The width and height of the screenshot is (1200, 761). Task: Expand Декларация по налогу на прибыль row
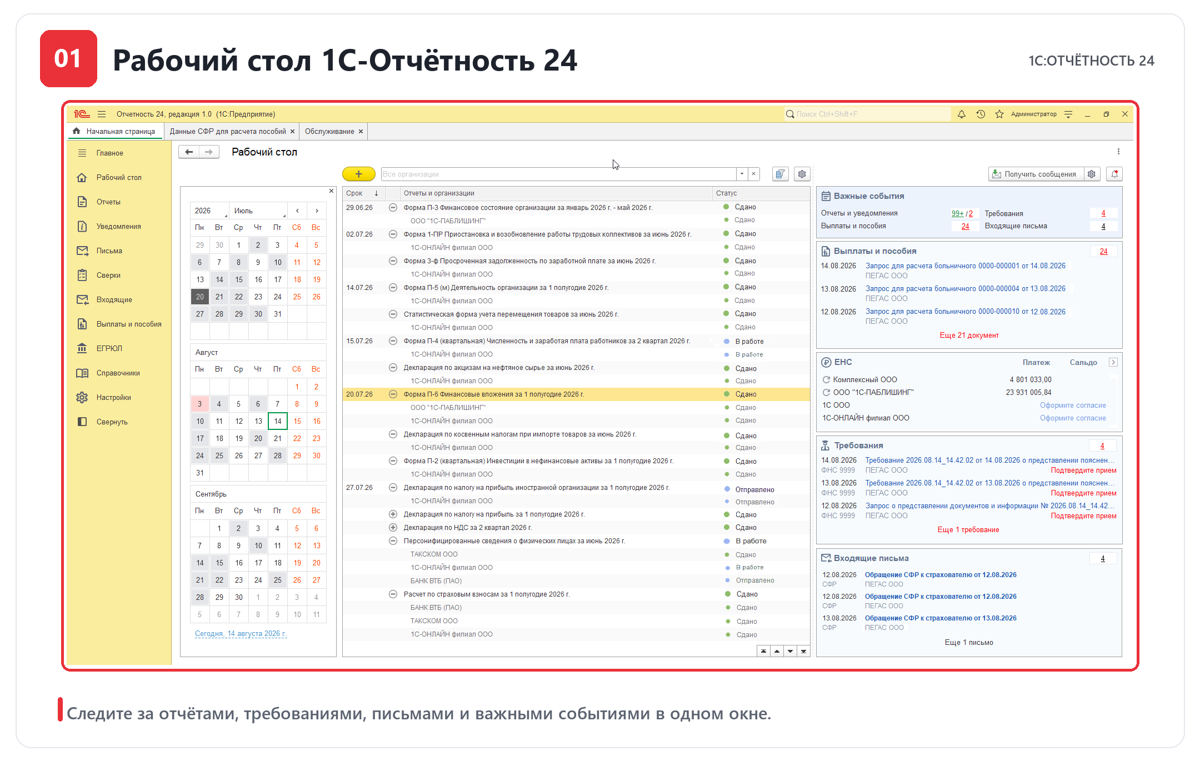[x=393, y=514]
